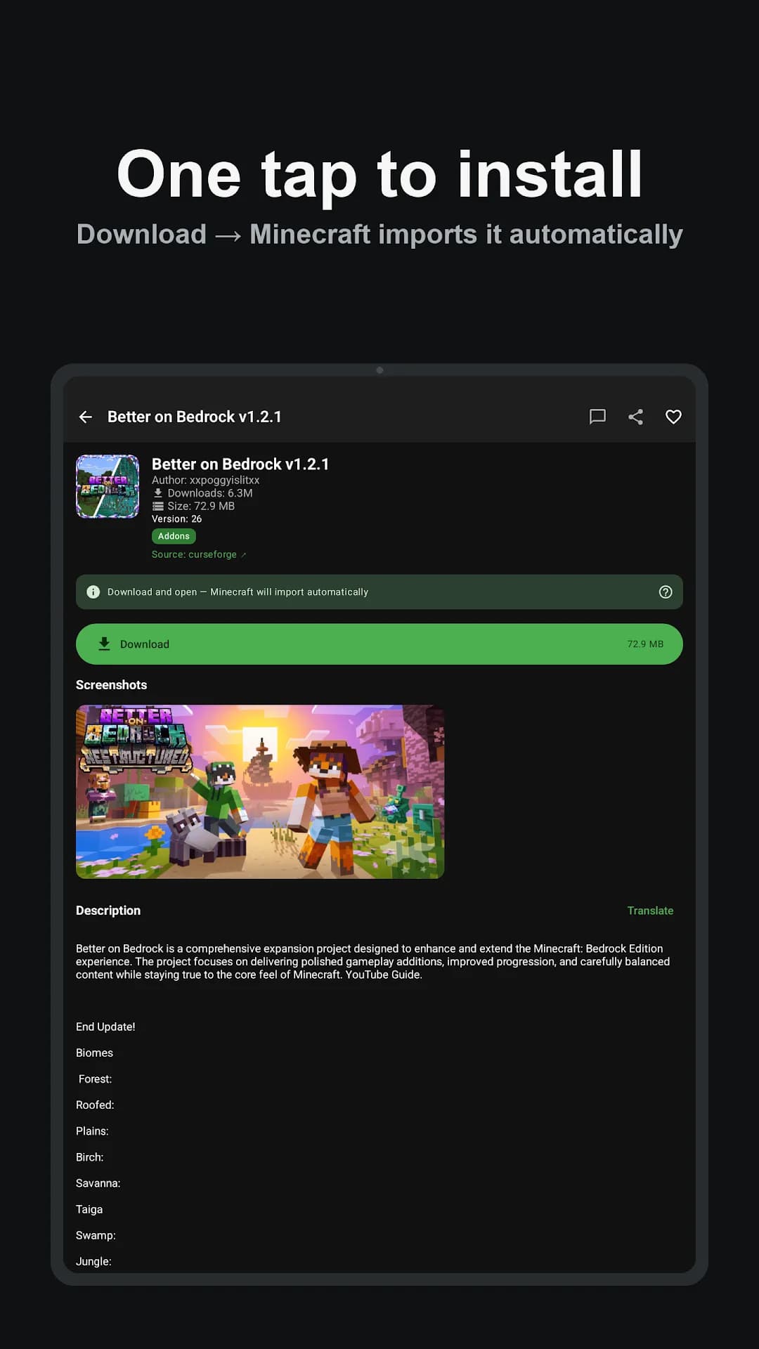Open the Better on Bedrock screenshot
This screenshot has height=1349, width=759.
tap(260, 792)
